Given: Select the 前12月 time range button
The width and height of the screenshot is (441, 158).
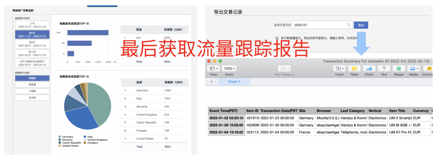Looking at the screenshot, I should 32,54.
